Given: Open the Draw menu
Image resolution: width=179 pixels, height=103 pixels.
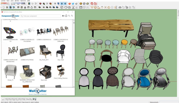Looking at the screenshot, I should click(x=8, y=1).
